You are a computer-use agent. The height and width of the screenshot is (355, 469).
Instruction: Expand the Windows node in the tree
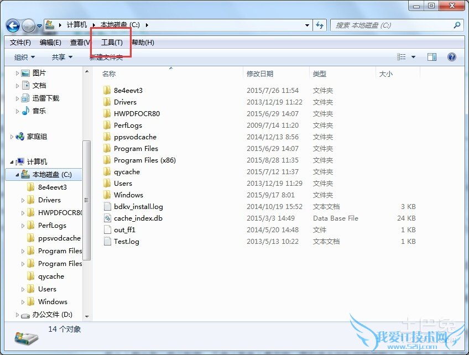pos(23,302)
